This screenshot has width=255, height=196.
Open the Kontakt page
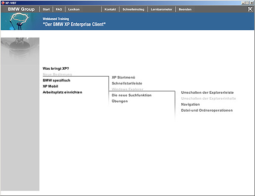(110, 9)
